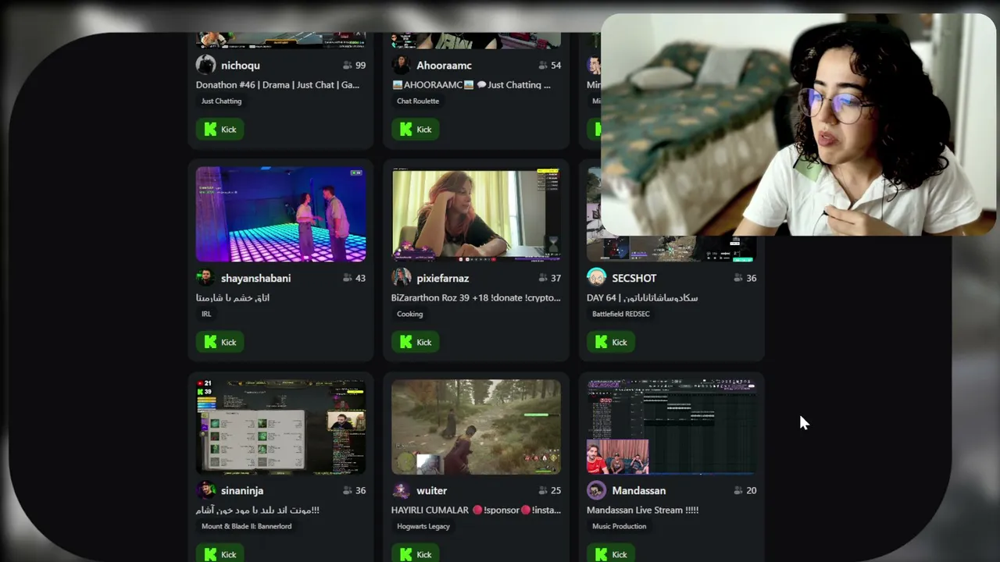1000x562 pixels.
Task: Click the wuiter channel name
Action: [431, 490]
